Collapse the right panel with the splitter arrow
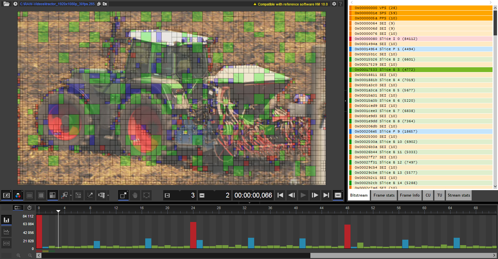498x259 pixels. point(345,101)
